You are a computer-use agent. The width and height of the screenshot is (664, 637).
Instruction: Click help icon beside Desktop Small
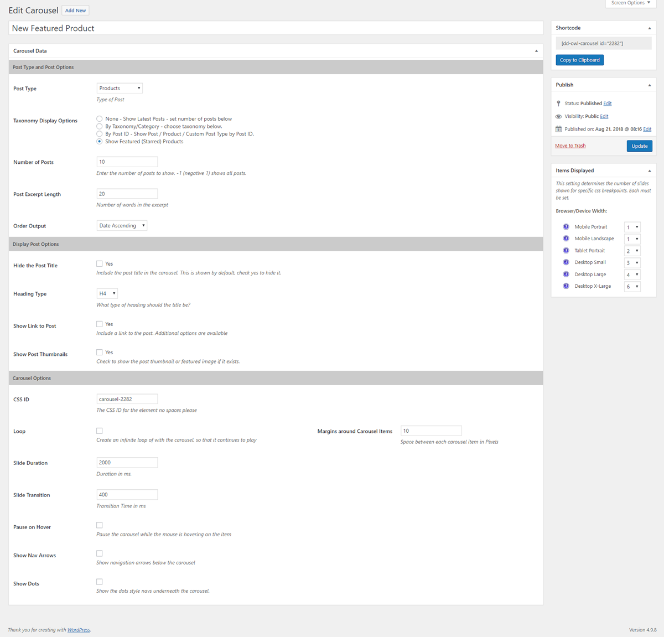pos(566,262)
